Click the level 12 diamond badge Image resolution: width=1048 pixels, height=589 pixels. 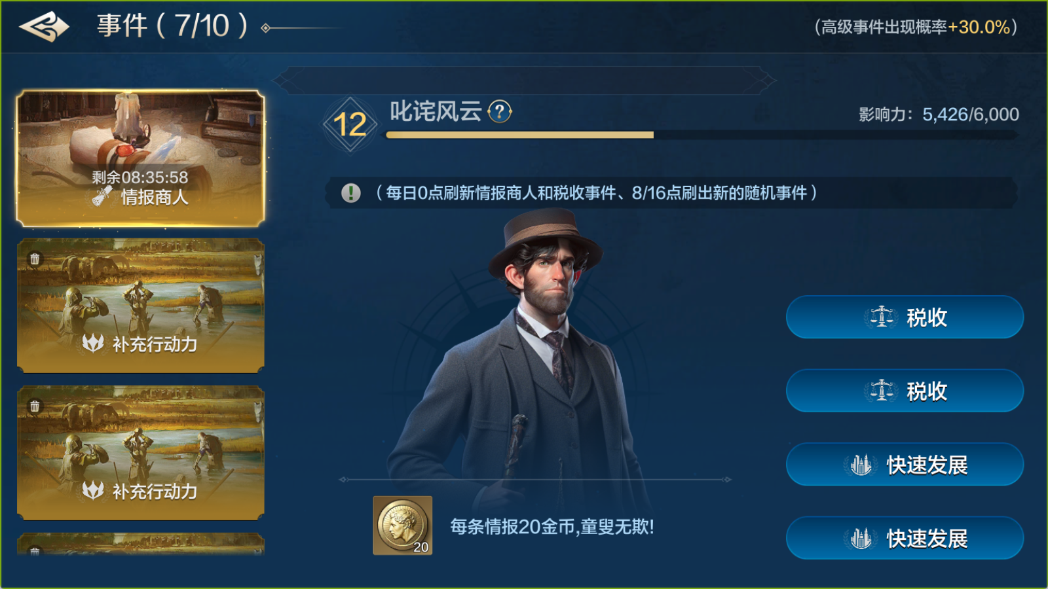[350, 124]
